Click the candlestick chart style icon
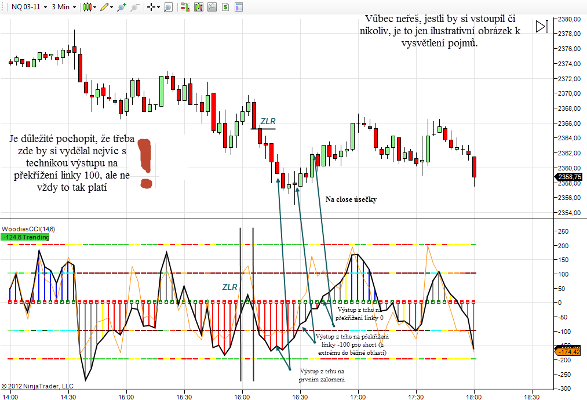587x400 pixels. [x=87, y=7]
